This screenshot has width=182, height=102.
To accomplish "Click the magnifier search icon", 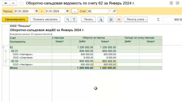I will tap(68, 20).
